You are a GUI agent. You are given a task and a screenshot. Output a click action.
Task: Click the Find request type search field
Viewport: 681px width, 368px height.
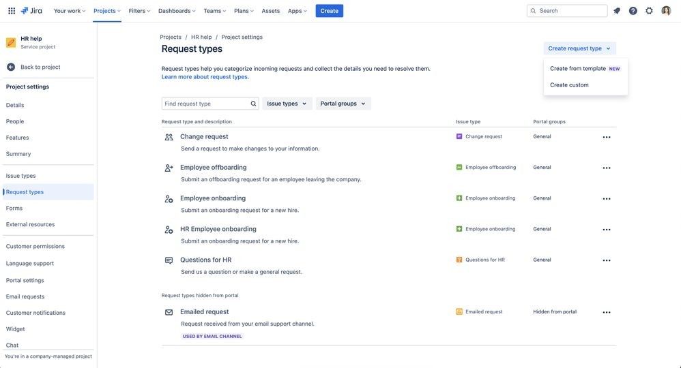pyautogui.click(x=210, y=104)
